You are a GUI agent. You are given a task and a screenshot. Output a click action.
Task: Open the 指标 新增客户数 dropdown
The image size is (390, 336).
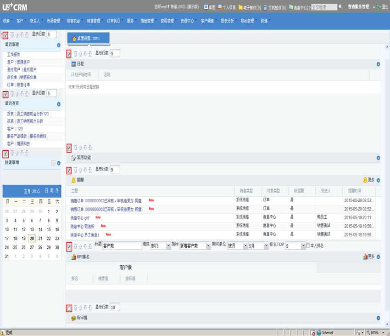point(208,246)
